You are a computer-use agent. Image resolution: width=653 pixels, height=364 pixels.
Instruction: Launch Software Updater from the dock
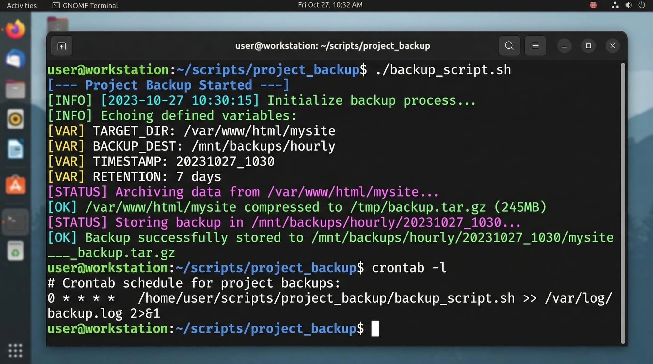point(15,251)
